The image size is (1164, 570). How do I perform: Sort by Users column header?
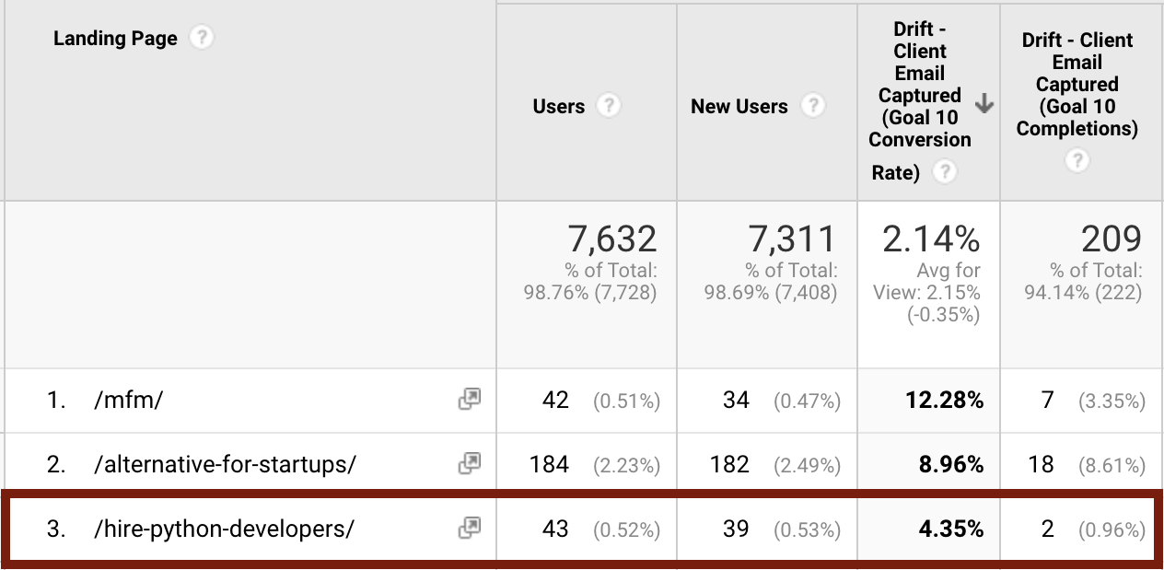(x=559, y=106)
